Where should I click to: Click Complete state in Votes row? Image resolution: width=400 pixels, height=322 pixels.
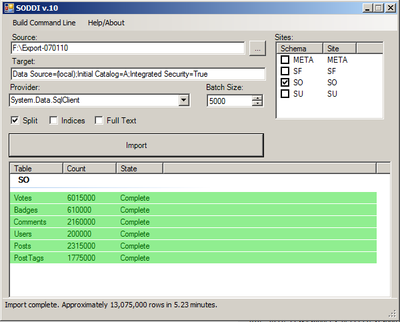[135, 198]
